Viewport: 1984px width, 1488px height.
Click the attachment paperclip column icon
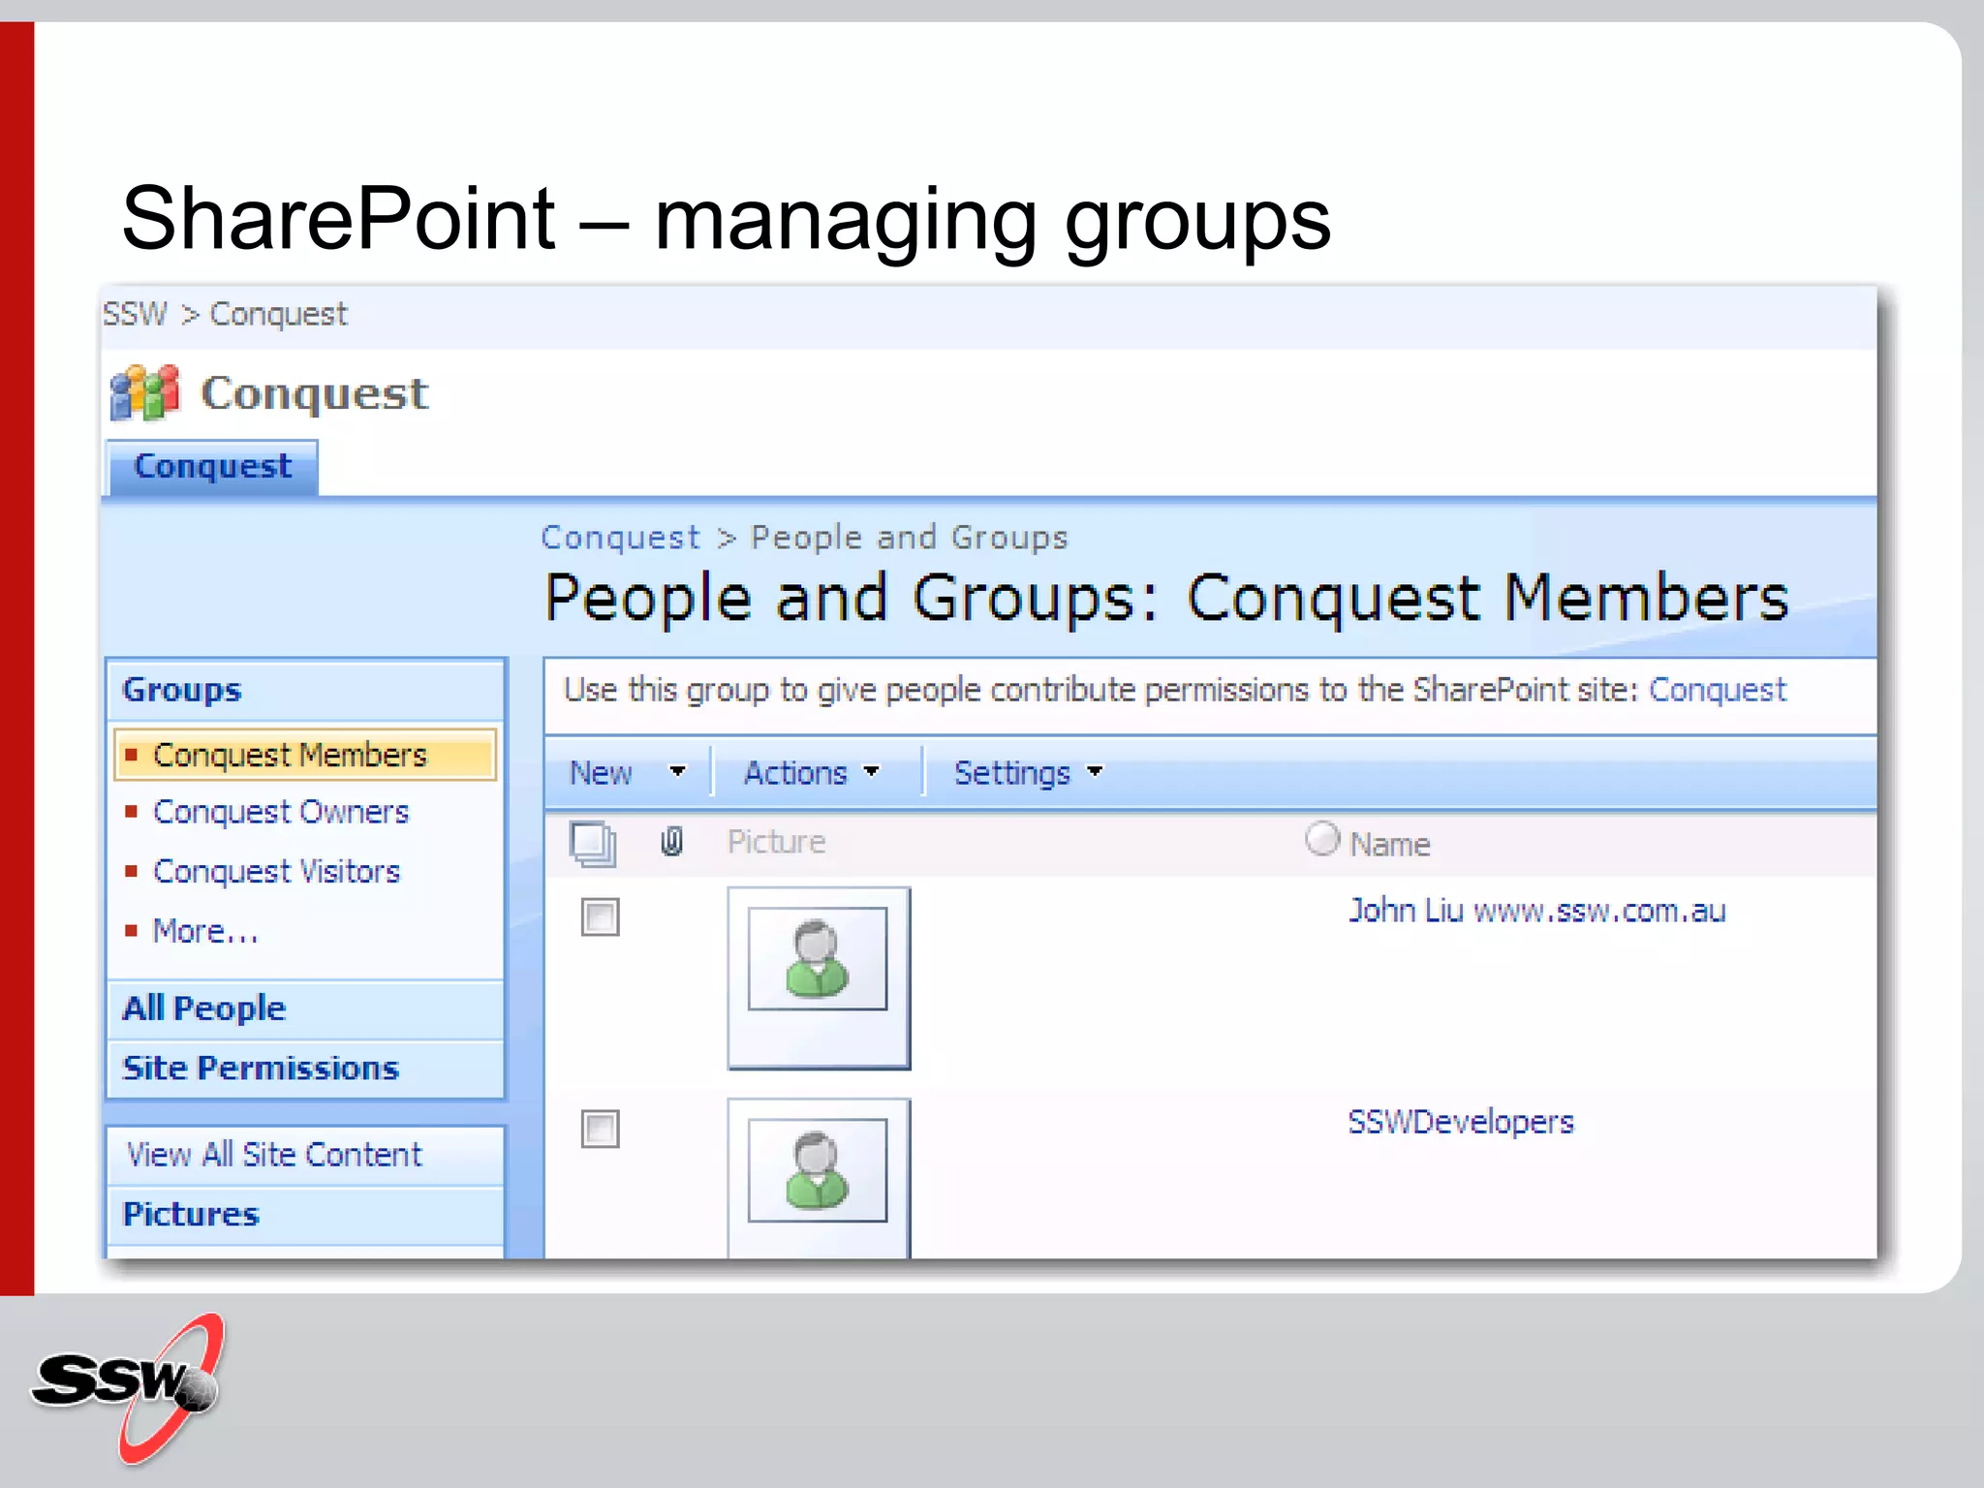pos(671,842)
